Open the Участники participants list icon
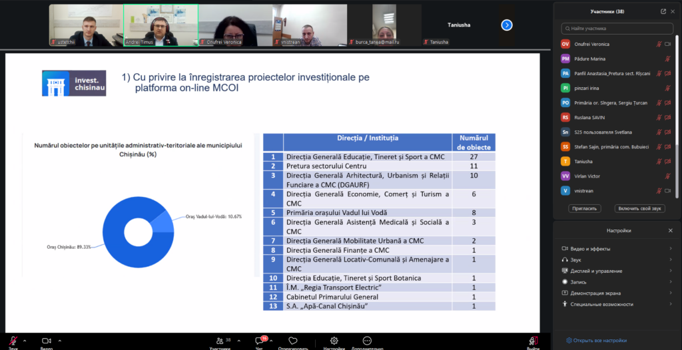This screenshot has height=350, width=682. click(x=219, y=341)
